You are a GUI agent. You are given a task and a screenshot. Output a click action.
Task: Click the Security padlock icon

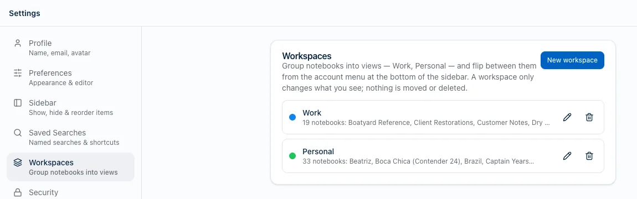pos(18,192)
